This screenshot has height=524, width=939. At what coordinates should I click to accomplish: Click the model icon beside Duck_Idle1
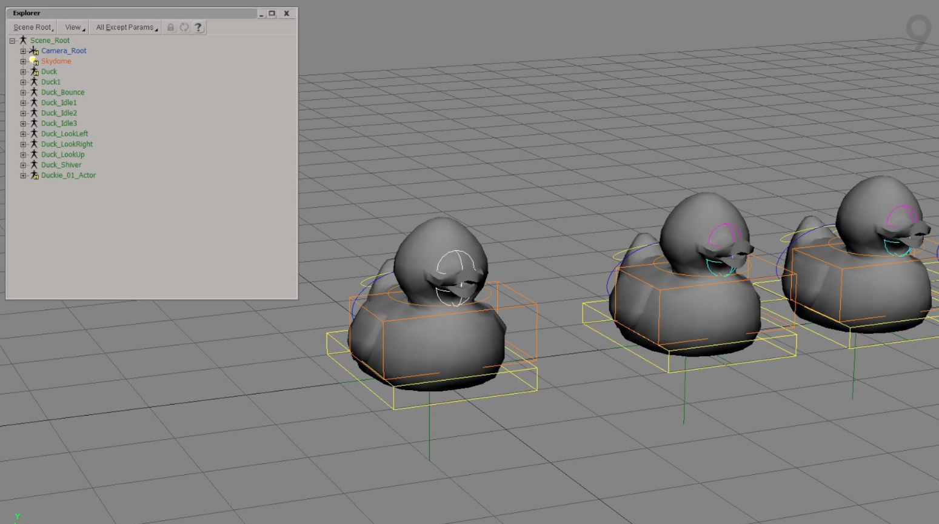[x=34, y=102]
